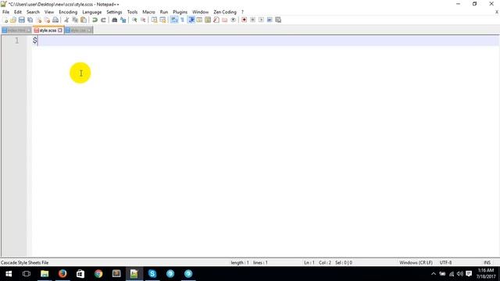This screenshot has height=281, width=500.
Task: Open the Language menu
Action: (x=92, y=12)
